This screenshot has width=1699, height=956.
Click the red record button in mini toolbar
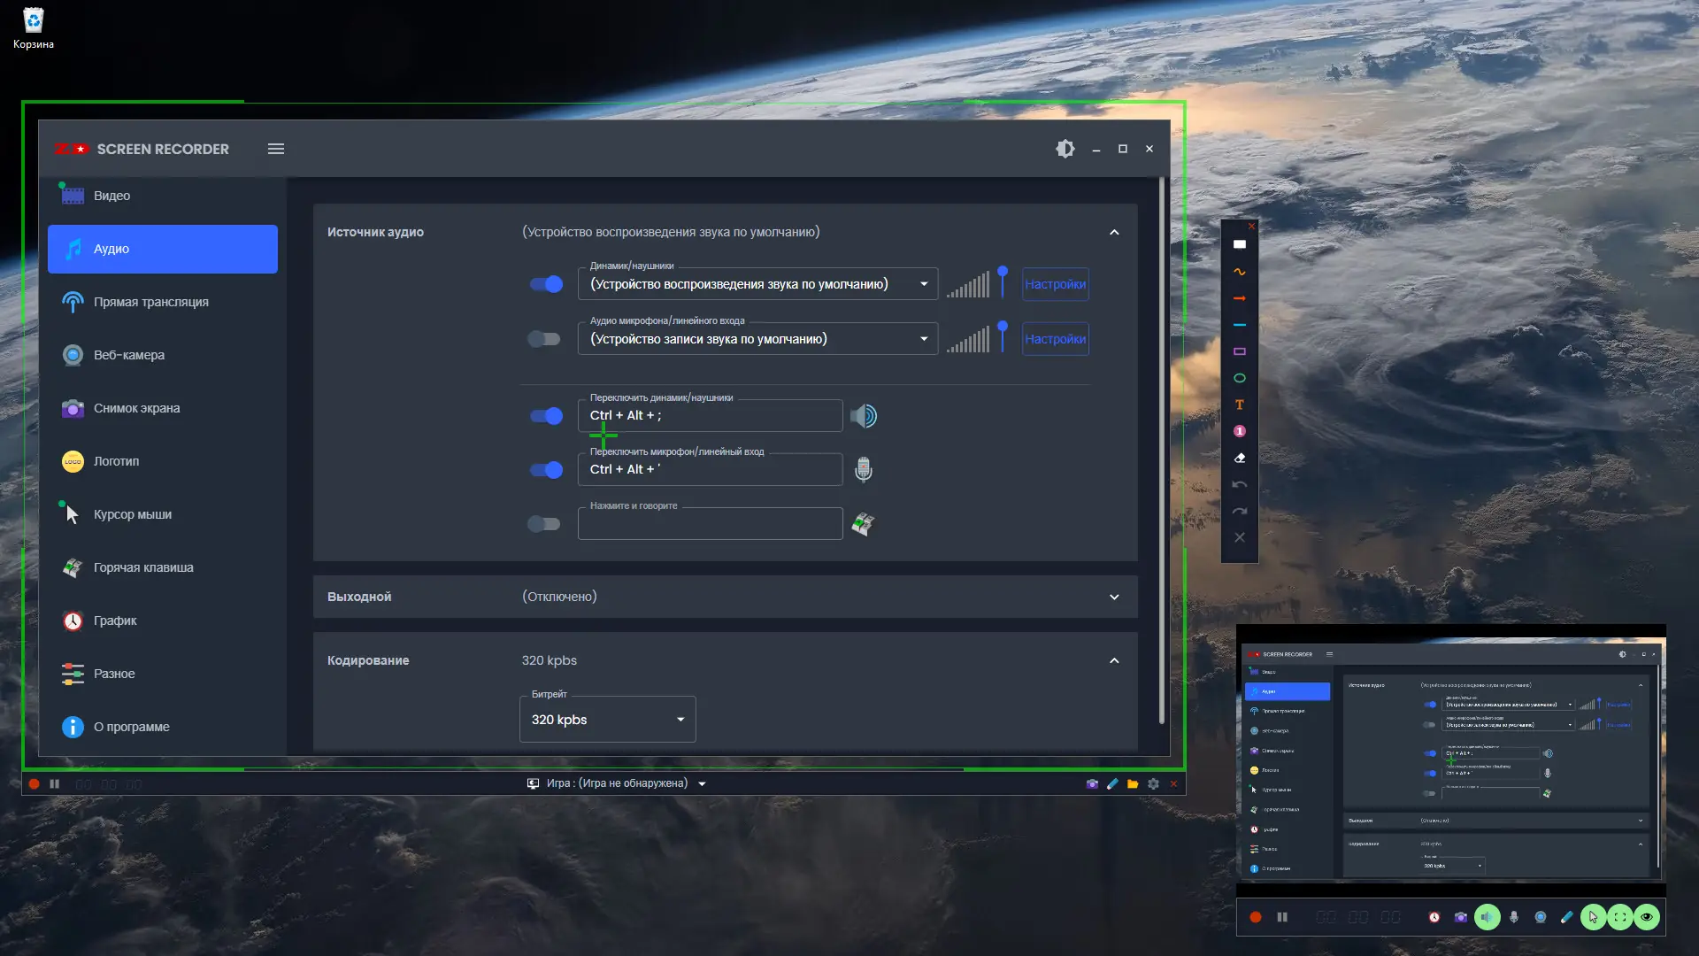click(x=1255, y=917)
